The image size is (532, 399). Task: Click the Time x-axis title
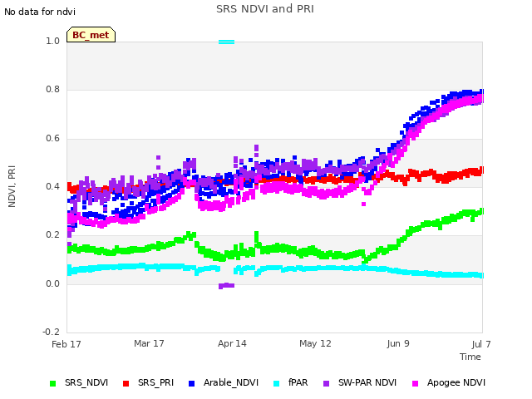pyautogui.click(x=470, y=357)
